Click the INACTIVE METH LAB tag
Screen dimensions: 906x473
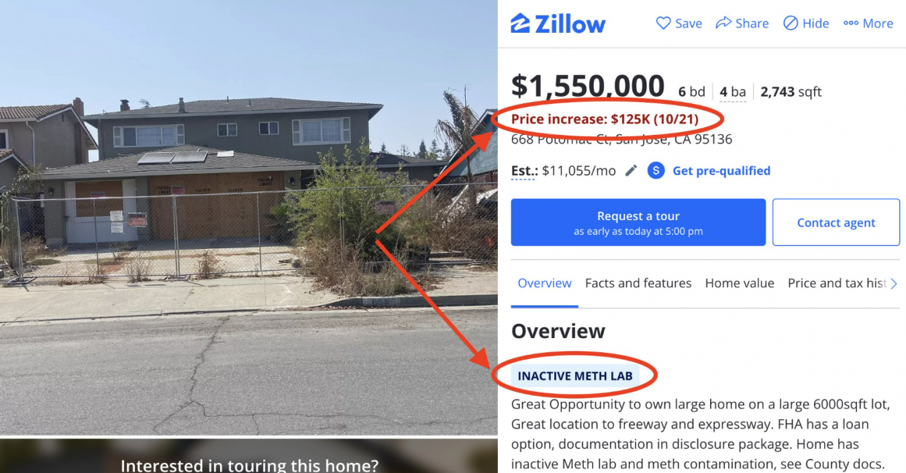click(574, 376)
